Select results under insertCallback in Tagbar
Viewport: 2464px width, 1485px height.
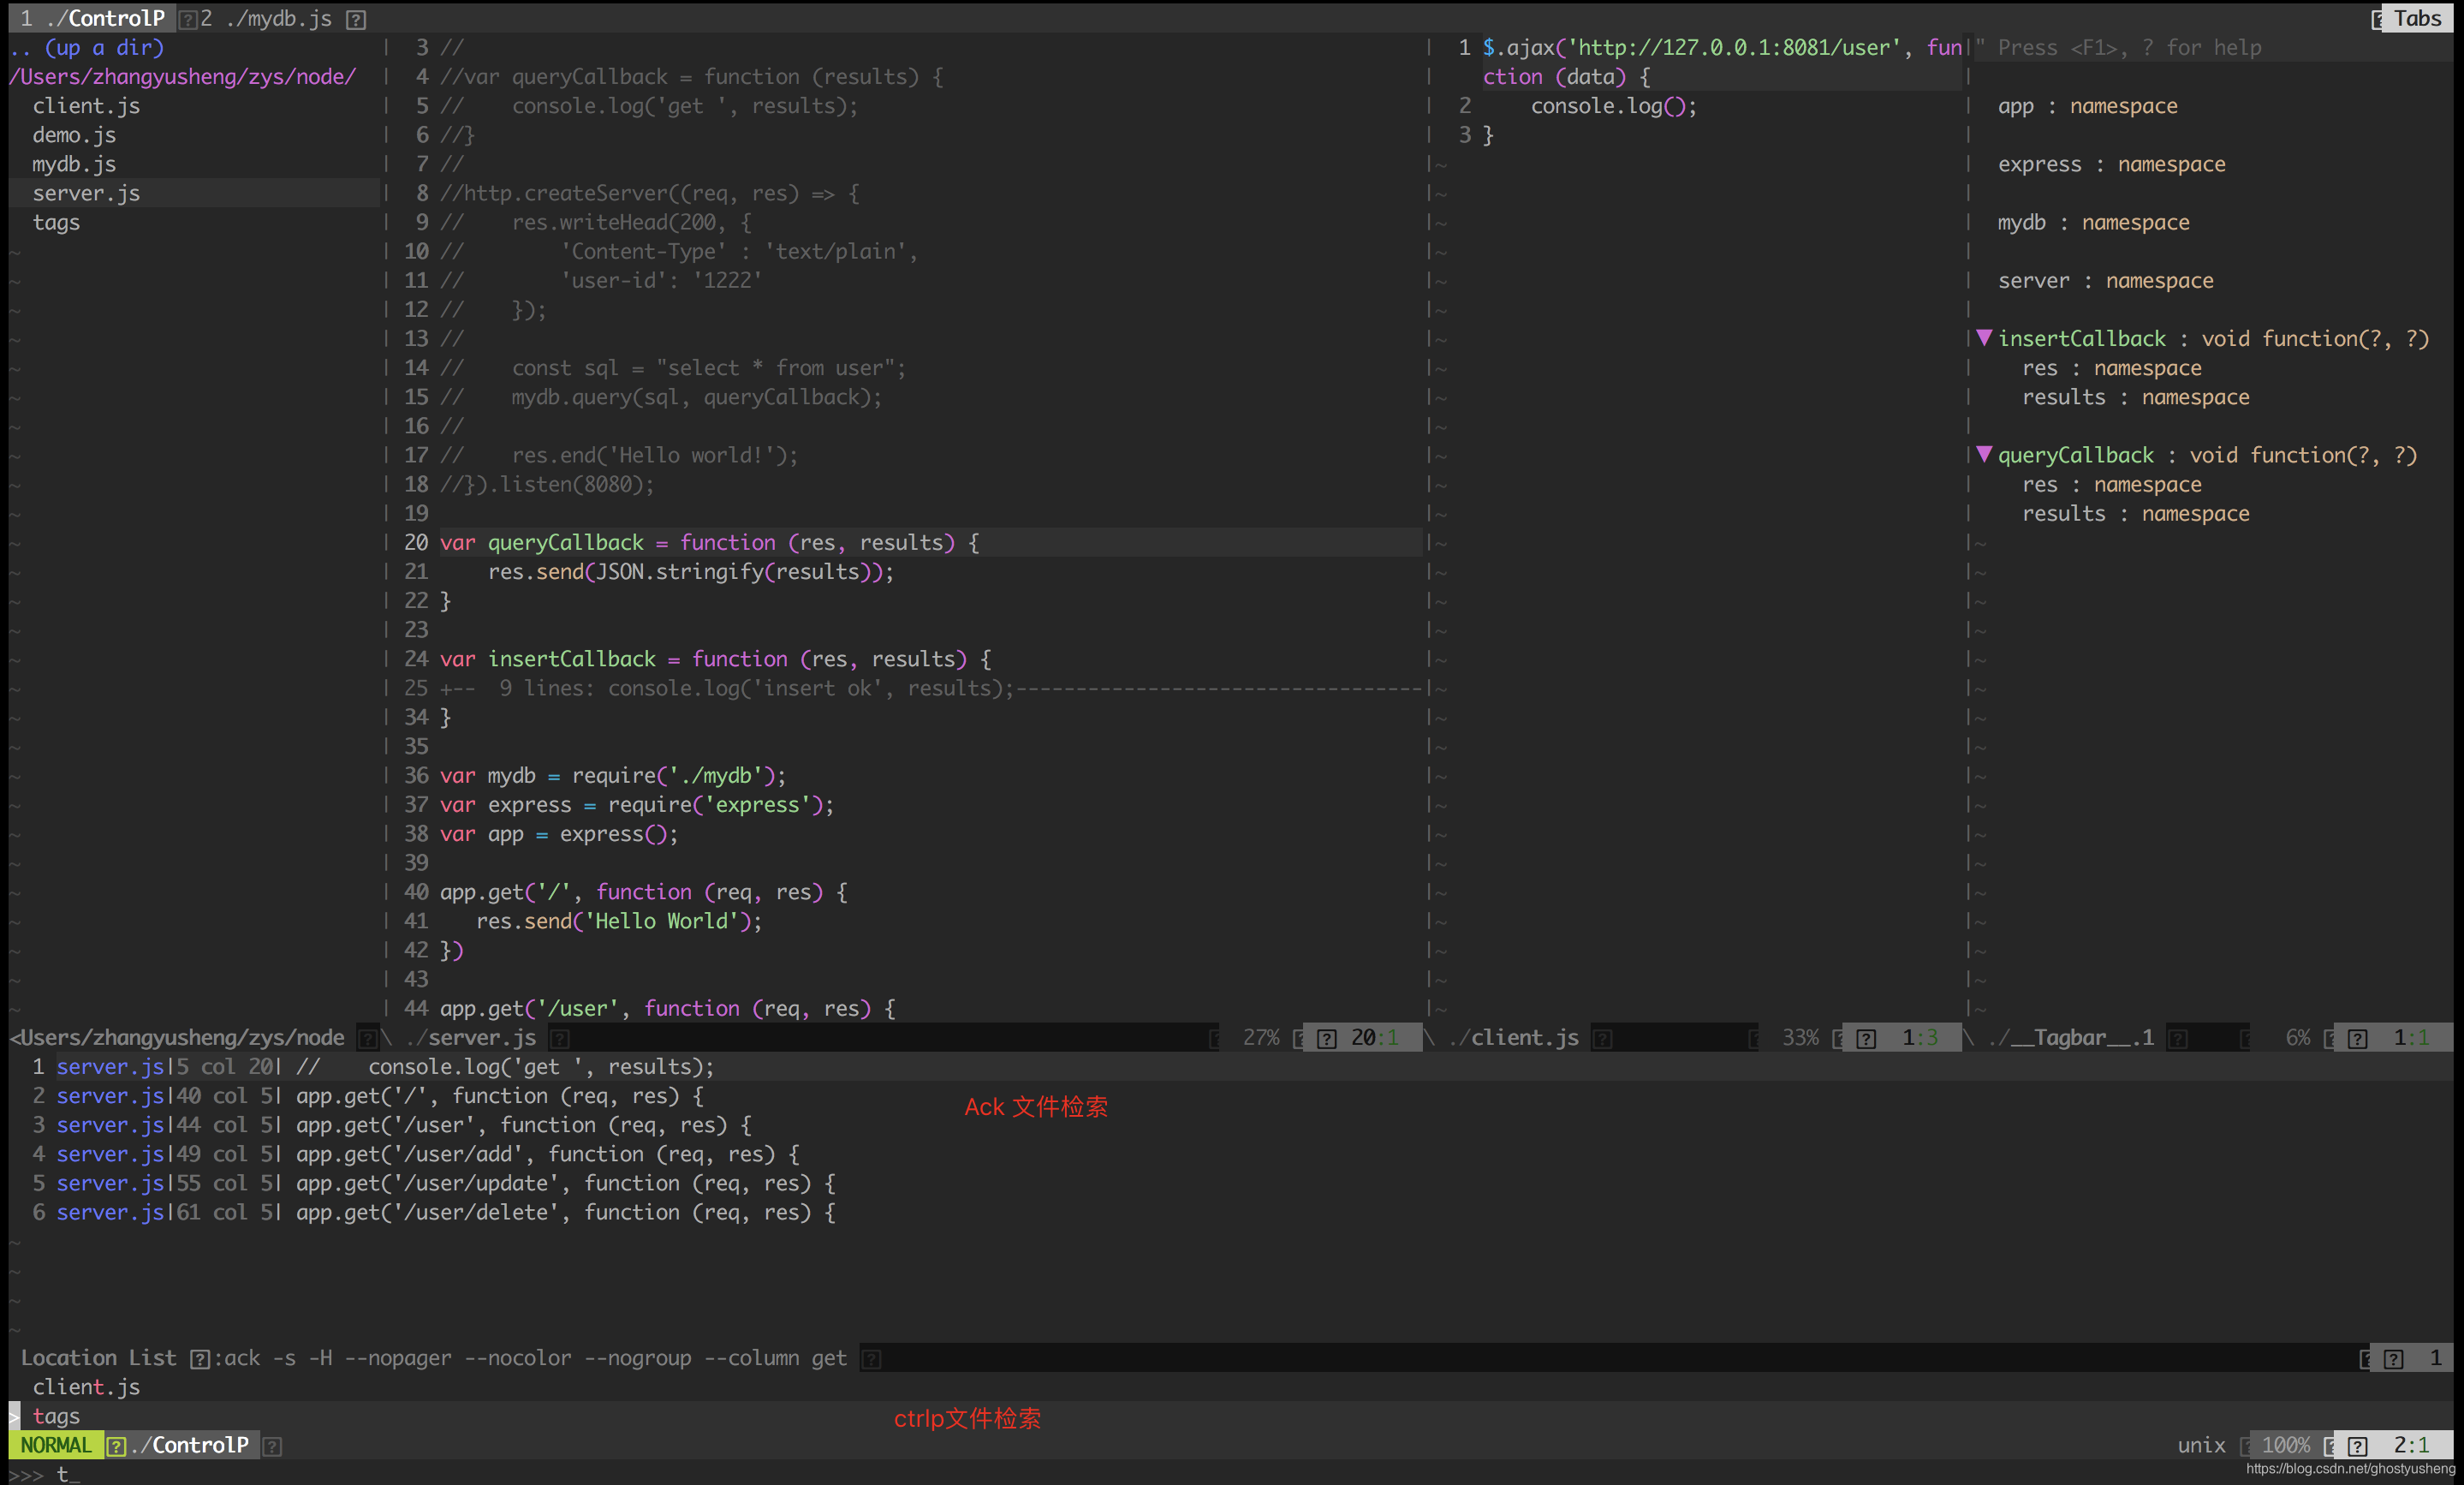tap(2135, 397)
